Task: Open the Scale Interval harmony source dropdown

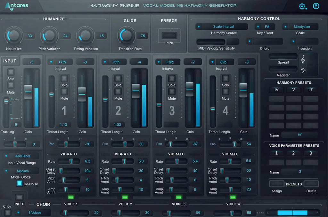Action: point(222,27)
